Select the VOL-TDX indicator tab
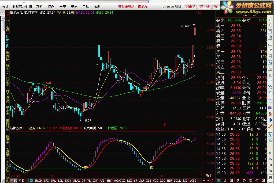The width and height of the screenshot is (274, 183). point(119,181)
